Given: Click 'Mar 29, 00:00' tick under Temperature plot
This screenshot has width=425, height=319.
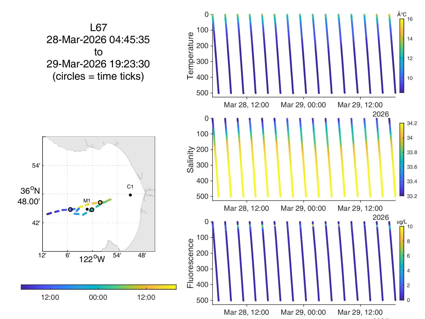Looking at the screenshot, I should [x=303, y=105].
